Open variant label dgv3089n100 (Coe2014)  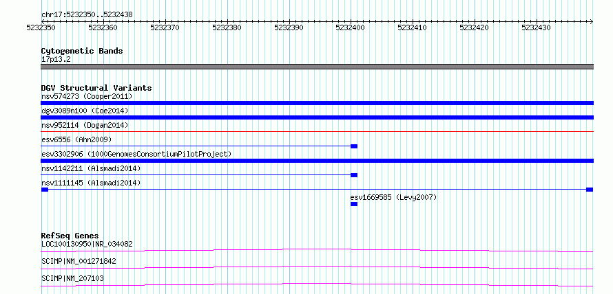point(85,111)
